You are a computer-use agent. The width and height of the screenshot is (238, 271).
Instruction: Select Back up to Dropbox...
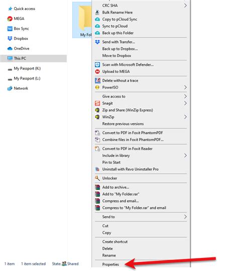[120, 49]
